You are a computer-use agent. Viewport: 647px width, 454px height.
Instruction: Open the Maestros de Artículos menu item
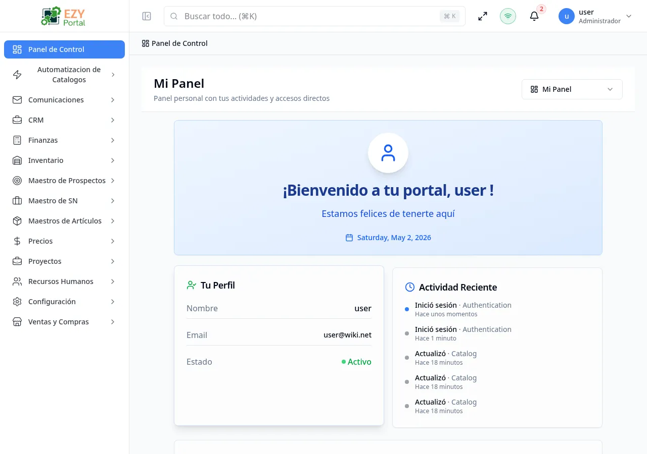64,221
